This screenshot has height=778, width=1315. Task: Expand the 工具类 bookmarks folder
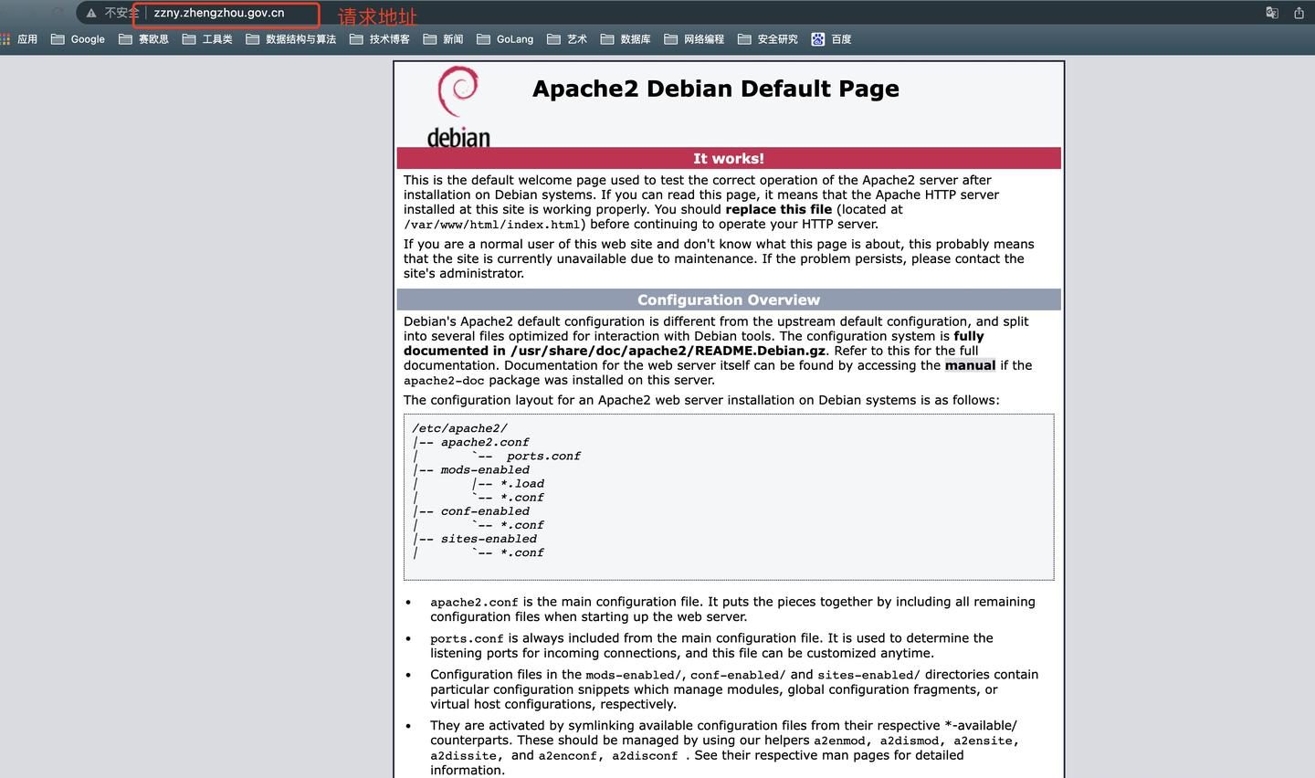[x=207, y=39]
